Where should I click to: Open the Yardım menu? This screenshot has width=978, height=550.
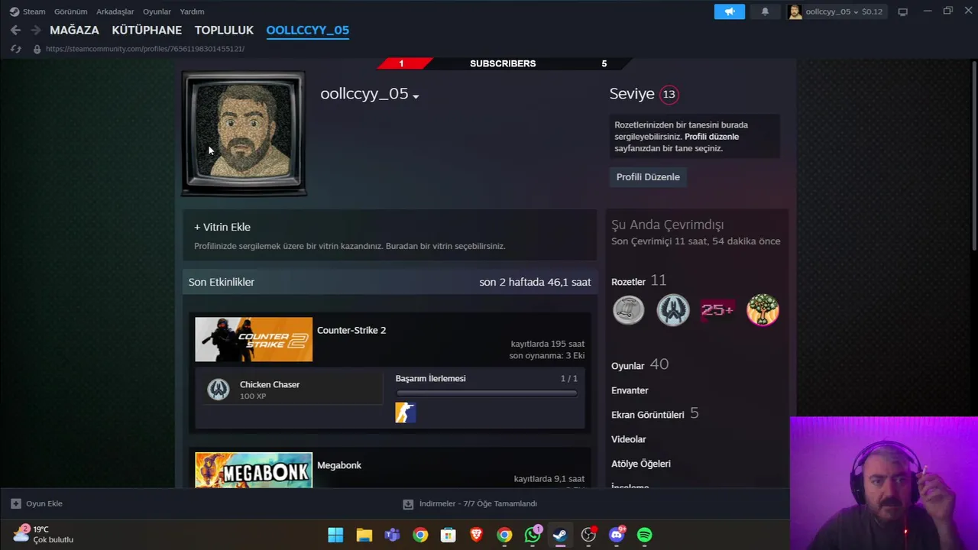[192, 11]
